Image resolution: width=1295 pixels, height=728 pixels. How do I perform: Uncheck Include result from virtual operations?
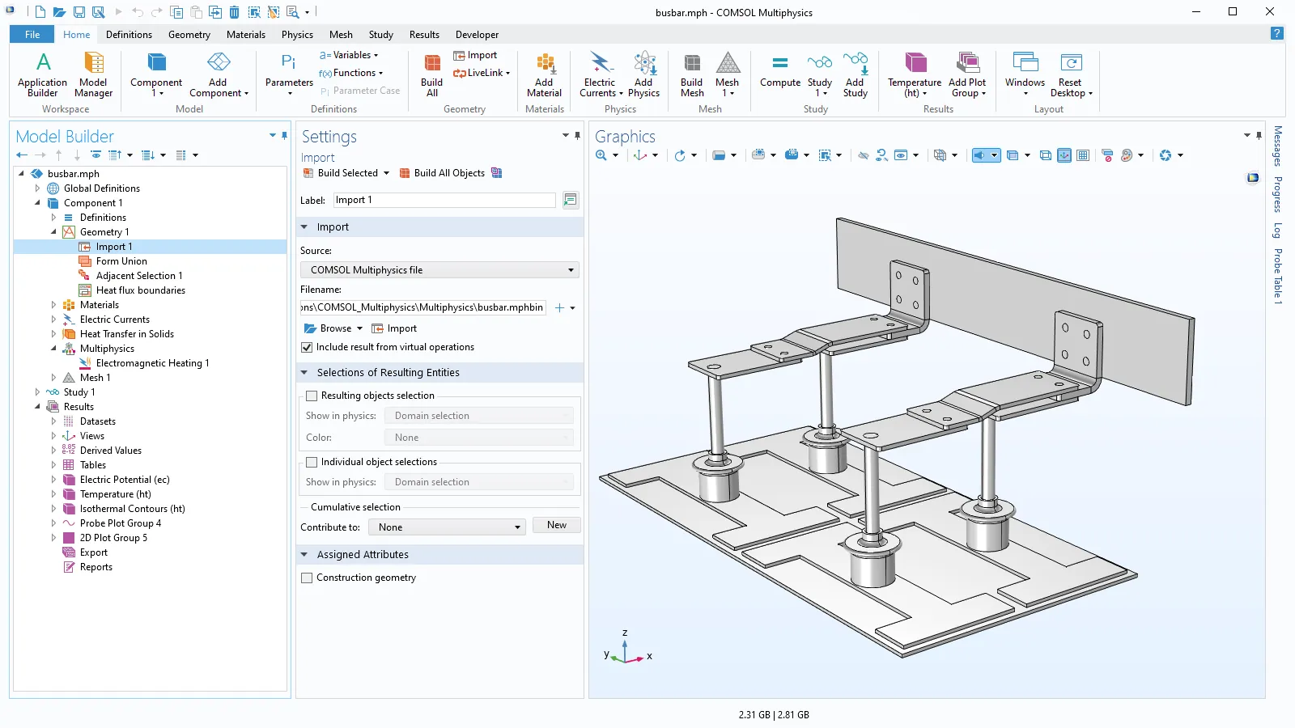[308, 347]
